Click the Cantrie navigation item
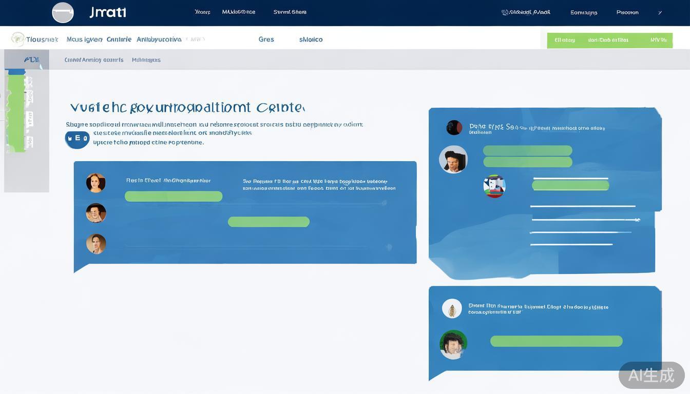The height and width of the screenshot is (394, 690). coord(119,40)
